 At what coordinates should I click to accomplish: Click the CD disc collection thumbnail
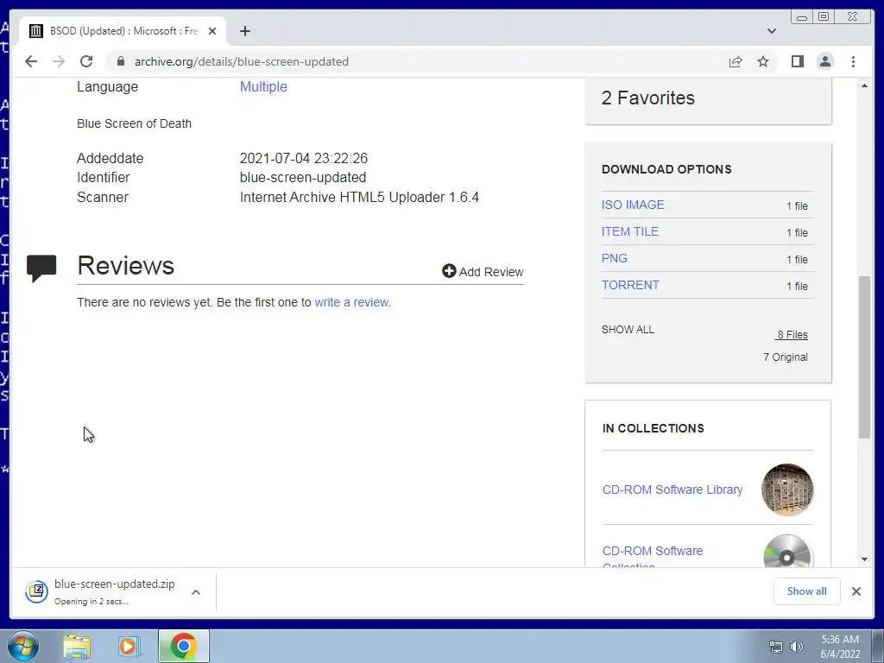tap(787, 551)
